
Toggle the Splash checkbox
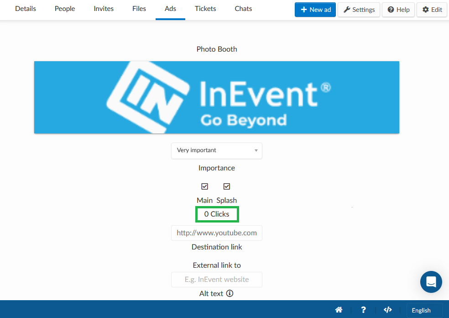226,186
